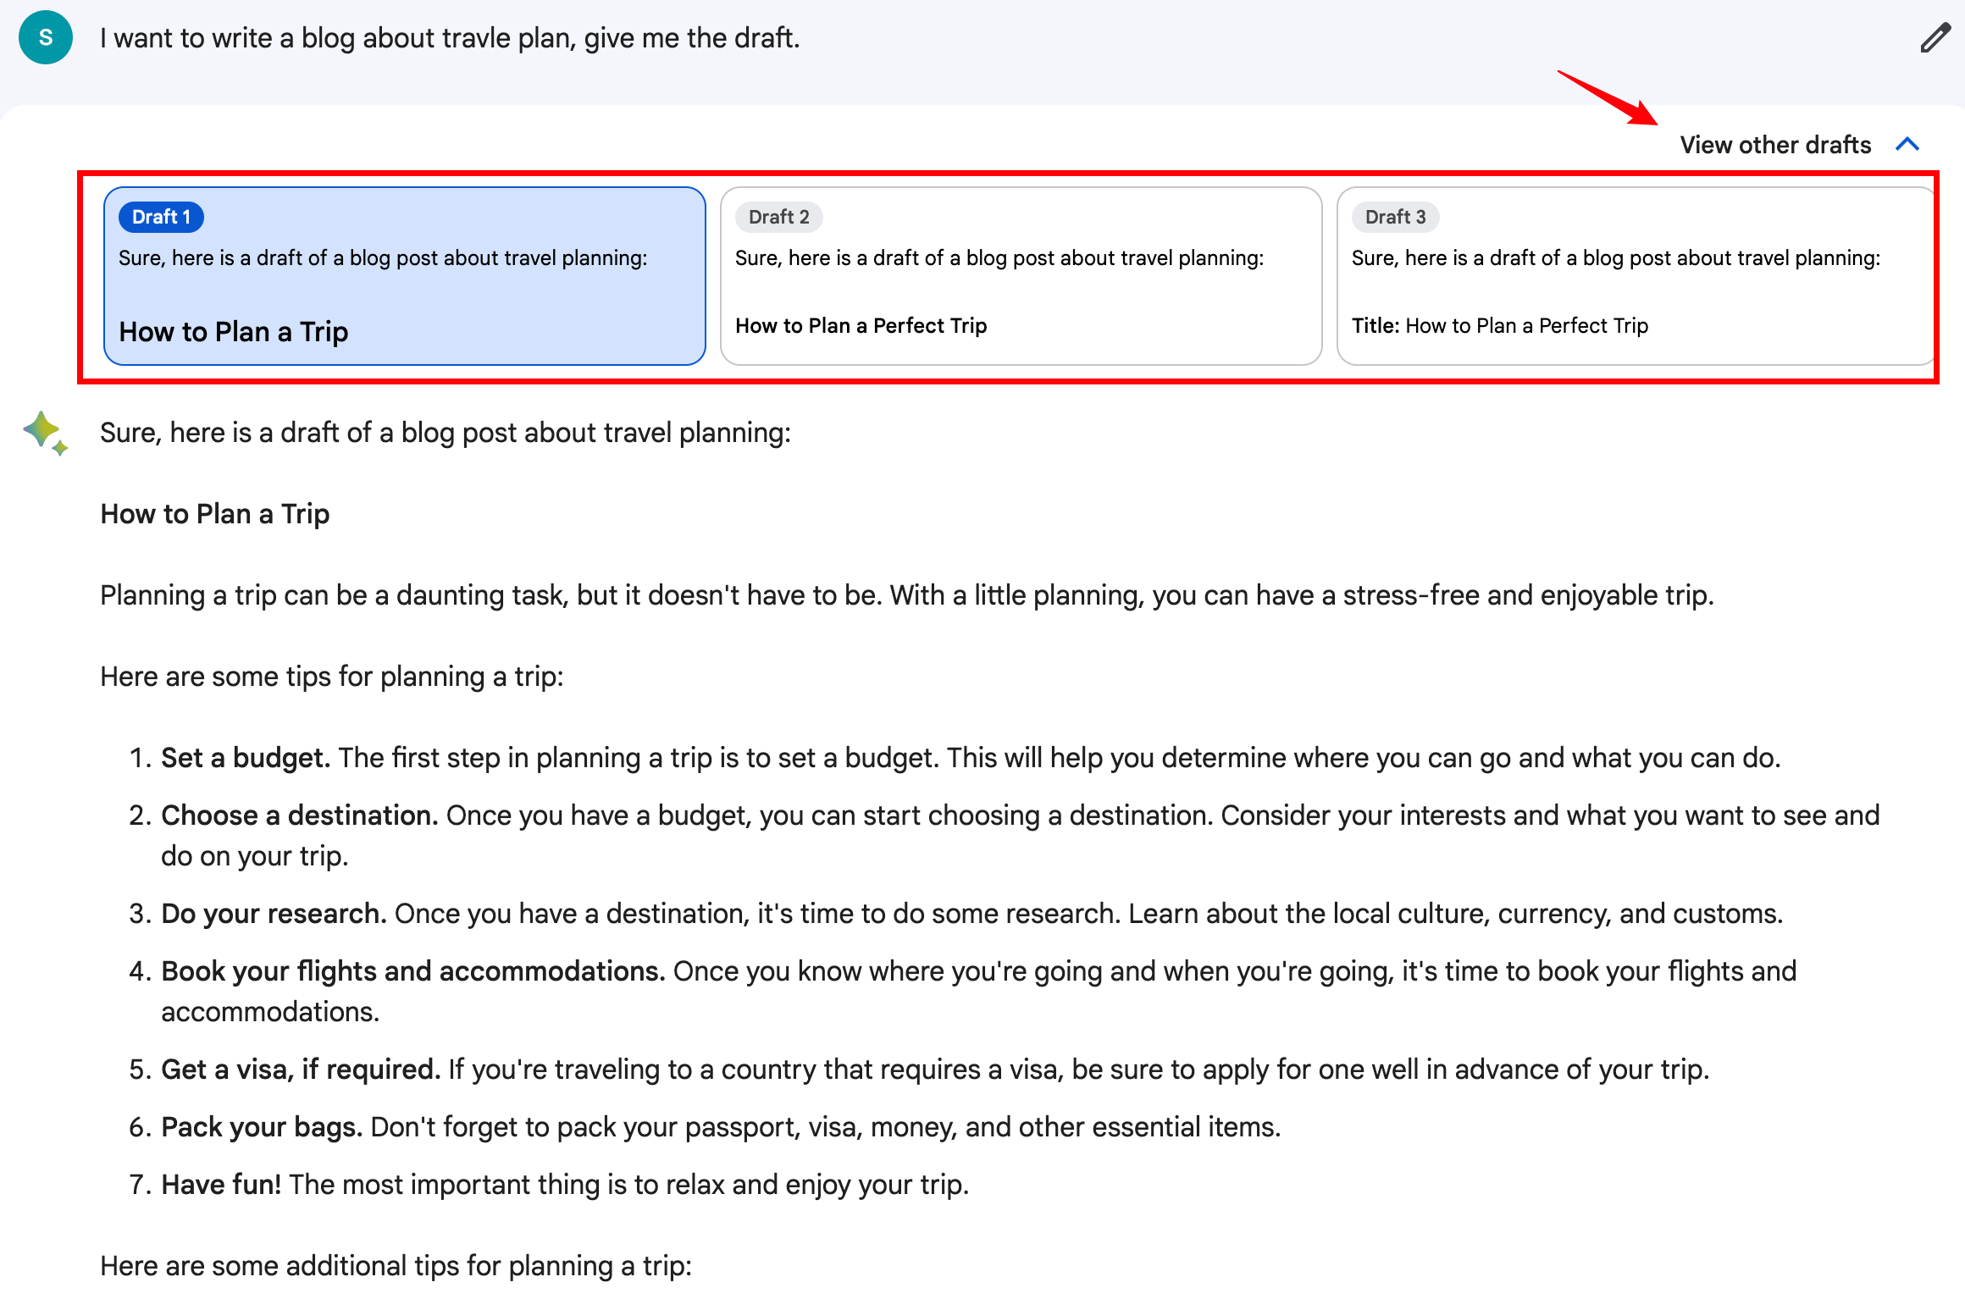Click the bold 'Set a budget.' list item
The height and width of the screenshot is (1299, 1965).
(246, 758)
